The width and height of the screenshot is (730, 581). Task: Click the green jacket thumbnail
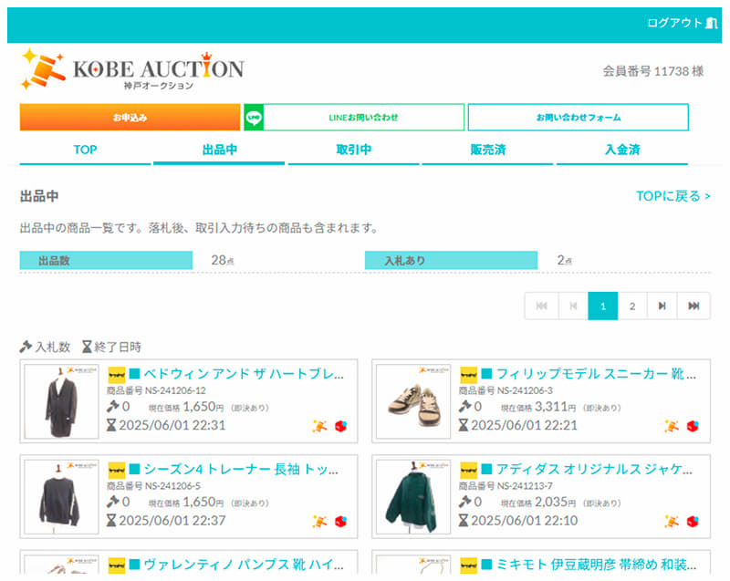click(x=413, y=497)
